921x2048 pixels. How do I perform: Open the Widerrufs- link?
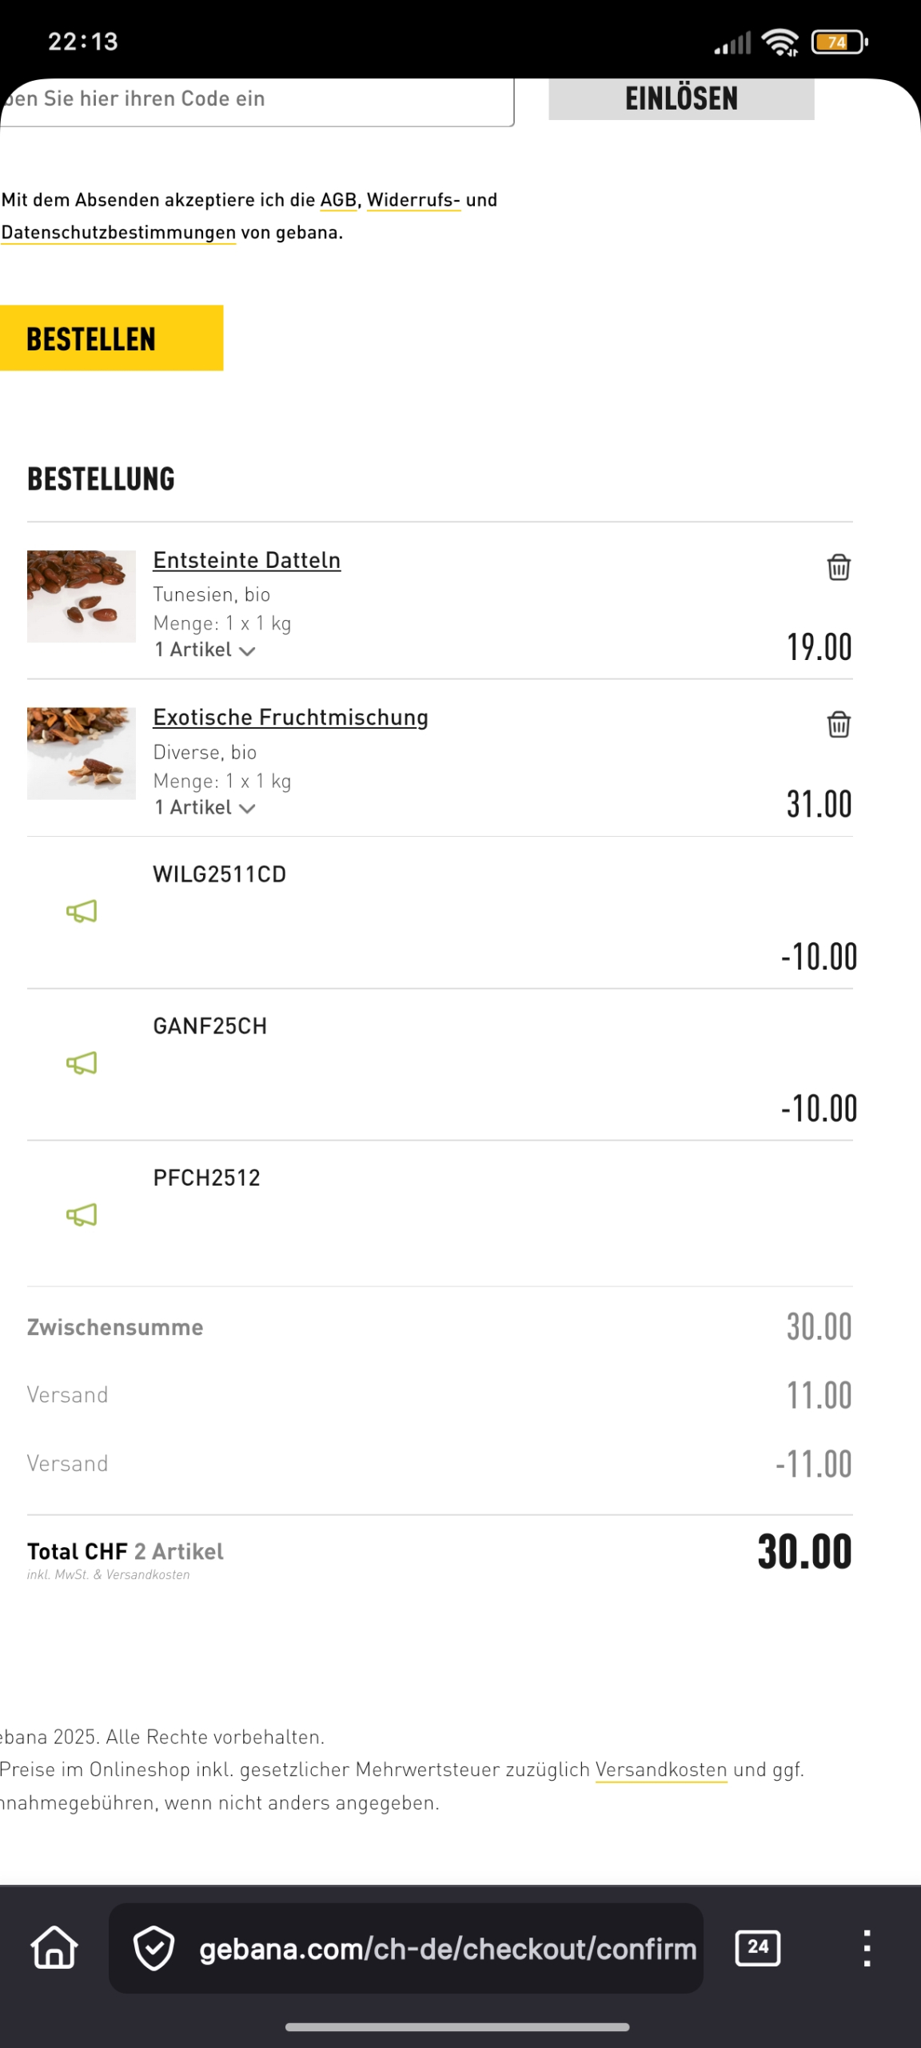[413, 200]
